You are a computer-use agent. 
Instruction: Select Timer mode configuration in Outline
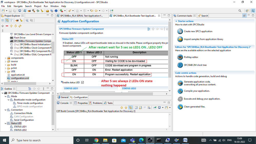pyautogui.click(x=30, y=103)
